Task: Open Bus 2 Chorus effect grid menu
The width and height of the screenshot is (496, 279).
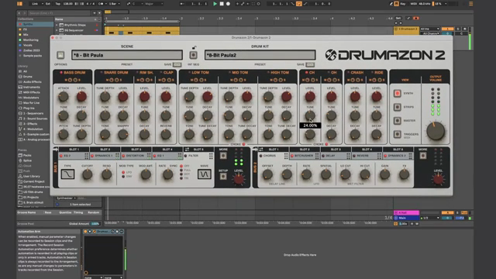Action: coord(286,156)
